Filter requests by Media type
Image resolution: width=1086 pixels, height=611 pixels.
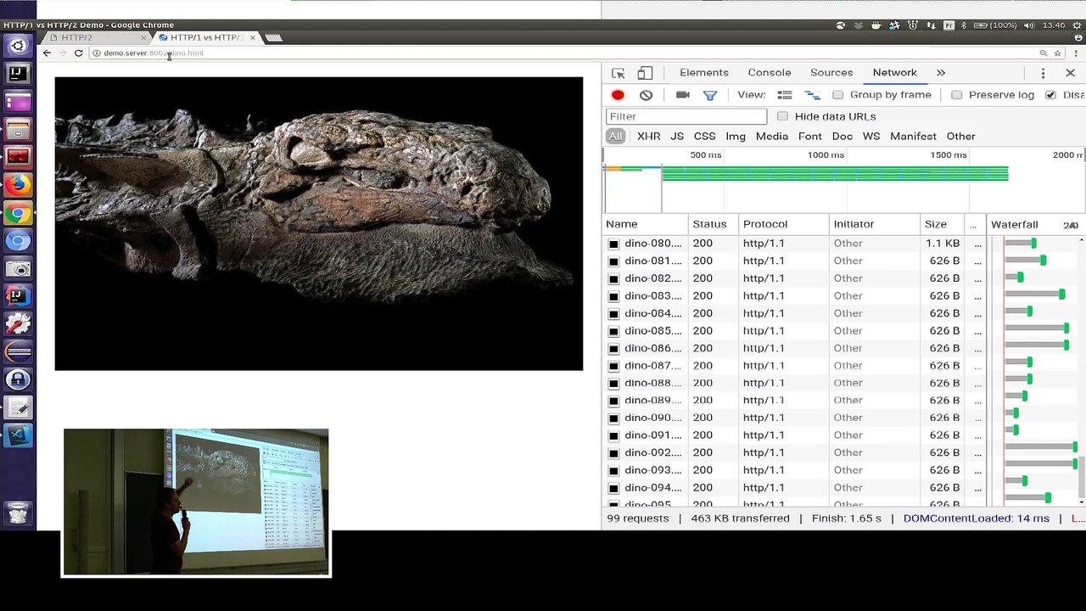pyautogui.click(x=772, y=137)
